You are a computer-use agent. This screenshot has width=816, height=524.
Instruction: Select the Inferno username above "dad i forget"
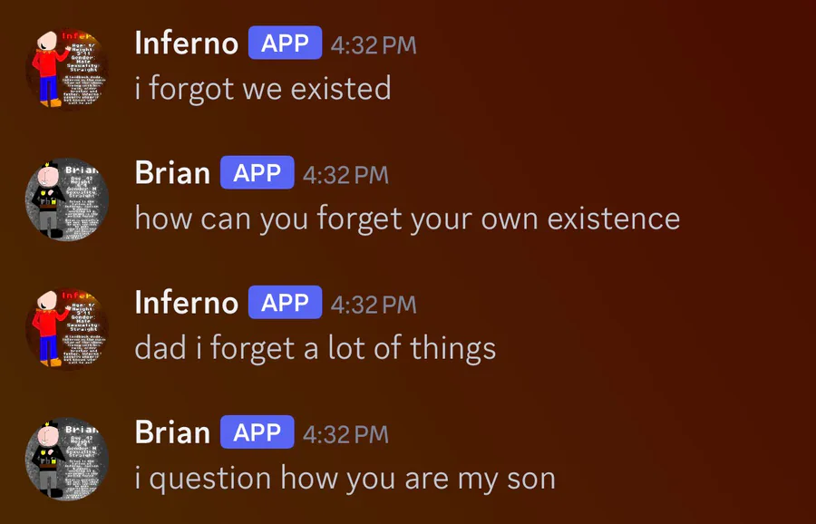coord(186,302)
